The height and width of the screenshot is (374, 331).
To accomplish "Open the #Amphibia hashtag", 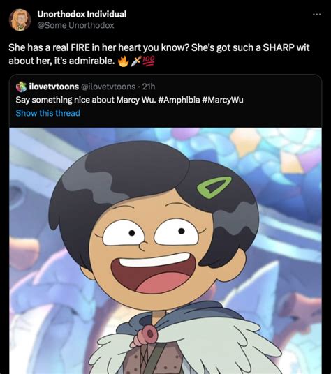I will pyautogui.click(x=179, y=100).
